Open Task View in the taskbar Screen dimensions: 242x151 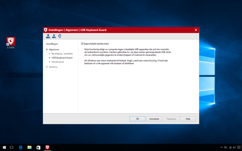point(12,148)
